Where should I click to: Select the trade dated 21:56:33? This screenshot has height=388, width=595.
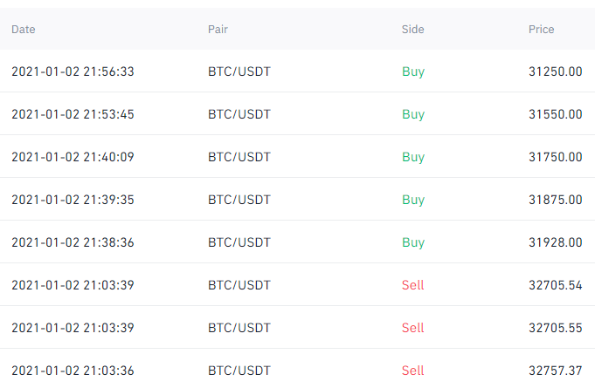point(73,71)
